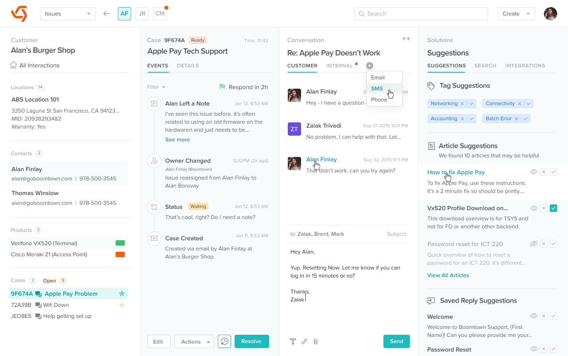This screenshot has width=568, height=356.
Task: Remove the Accounting tag suggestion
Action: pos(462,119)
